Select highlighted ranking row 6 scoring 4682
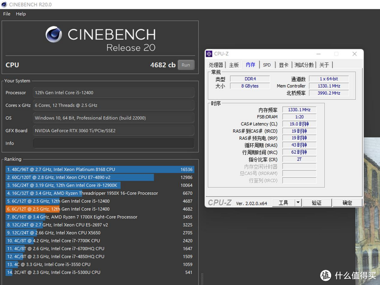This screenshot has width=380, height=285. click(x=100, y=209)
